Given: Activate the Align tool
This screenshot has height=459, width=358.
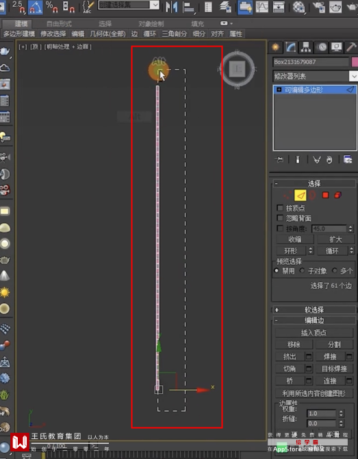Looking at the screenshot, I should pos(189,7).
